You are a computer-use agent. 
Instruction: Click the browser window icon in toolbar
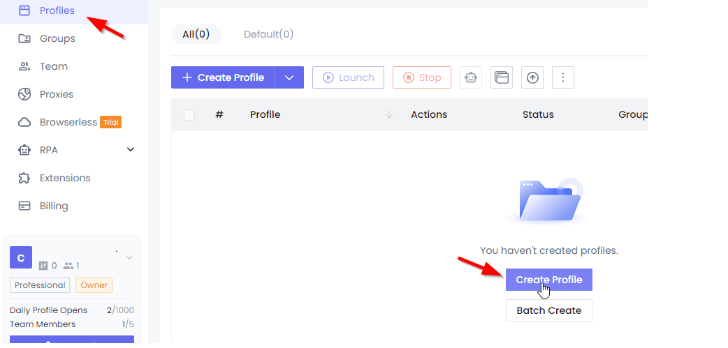point(502,77)
